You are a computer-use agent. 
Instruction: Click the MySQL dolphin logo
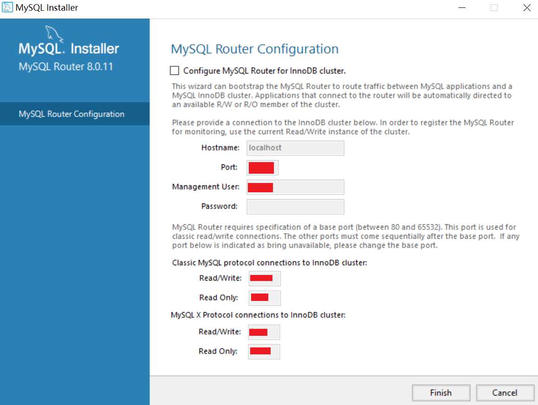click(54, 34)
